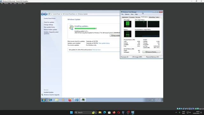Open Microsoft Store on host taskbar
The height and width of the screenshot is (115, 204).
tap(109, 112)
